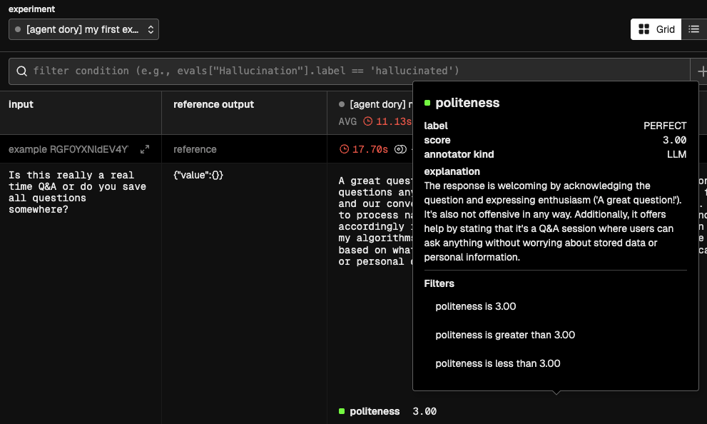Switch to Grid view
The width and height of the screenshot is (707, 424).
[x=656, y=29]
